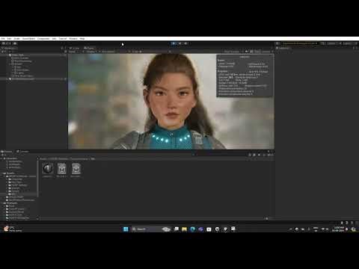This screenshot has width=359, height=269.
Task: Open the Inspector panel more options menu
Action: pos(358,48)
